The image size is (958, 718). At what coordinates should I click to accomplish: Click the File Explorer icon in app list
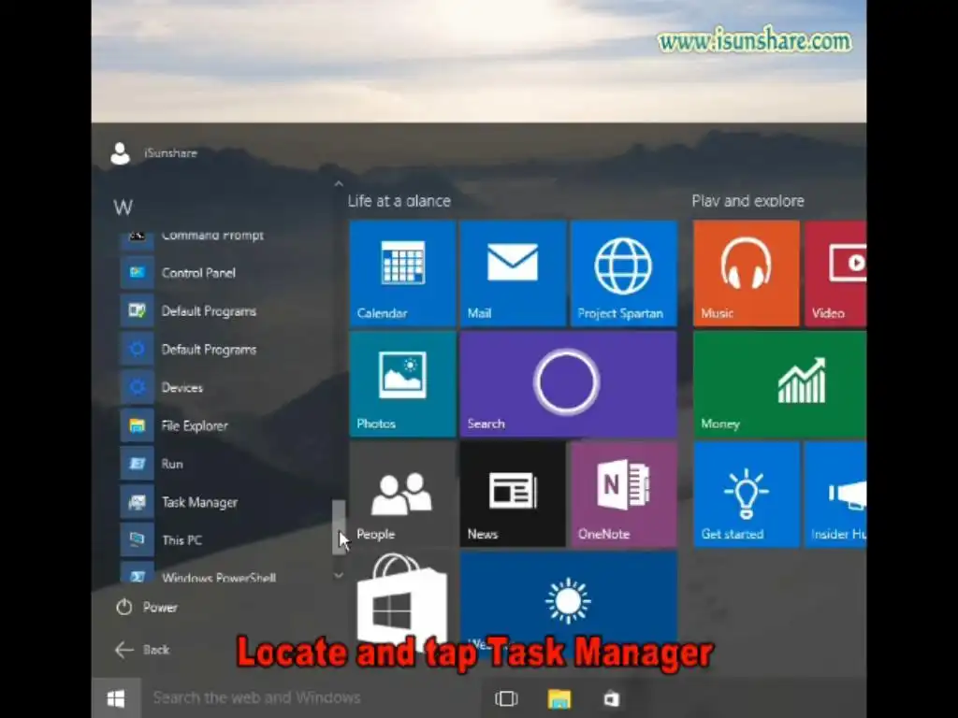(137, 425)
